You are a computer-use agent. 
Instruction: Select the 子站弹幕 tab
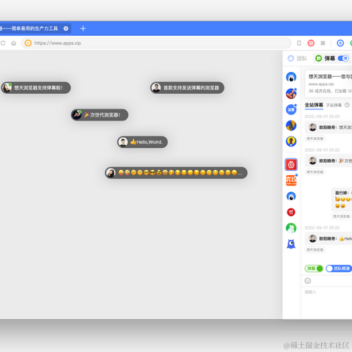(334, 106)
